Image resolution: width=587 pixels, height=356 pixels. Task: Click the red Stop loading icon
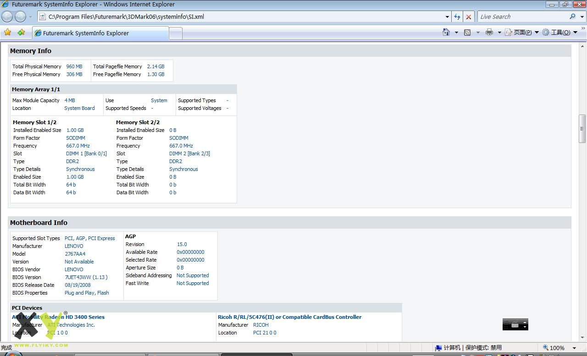[x=469, y=16]
